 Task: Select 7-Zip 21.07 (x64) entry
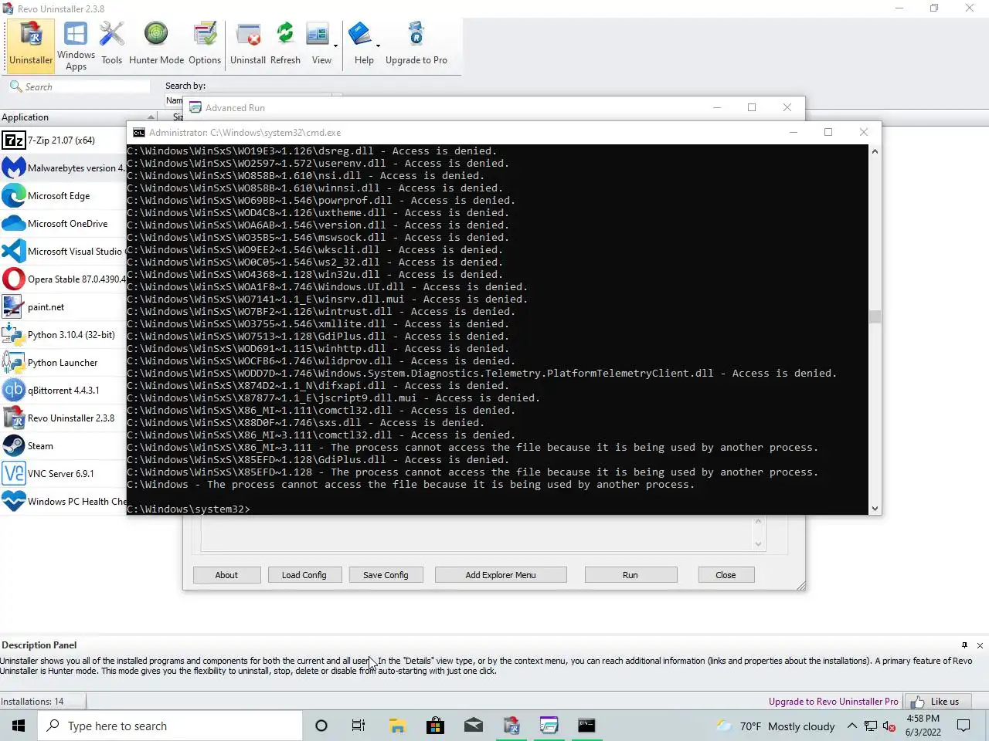pos(63,140)
